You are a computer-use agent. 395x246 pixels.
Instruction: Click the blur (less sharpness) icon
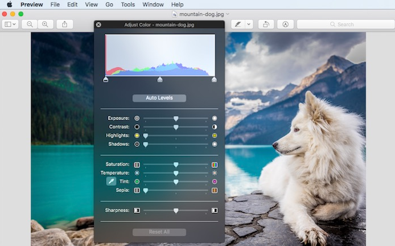click(137, 211)
